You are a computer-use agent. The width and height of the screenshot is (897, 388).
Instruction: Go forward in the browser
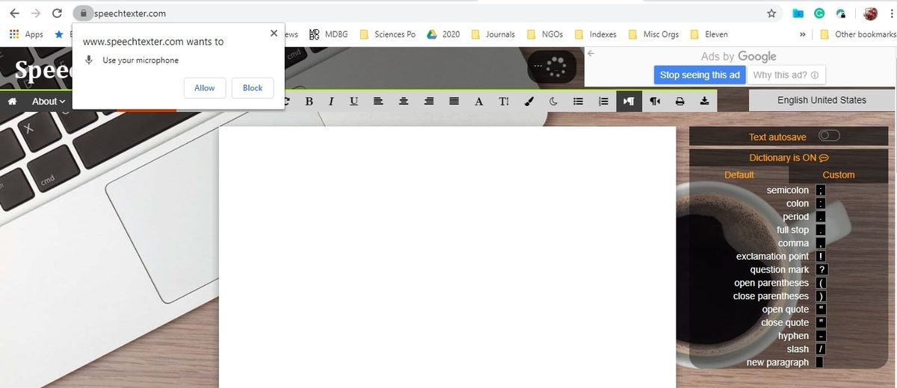pos(35,13)
